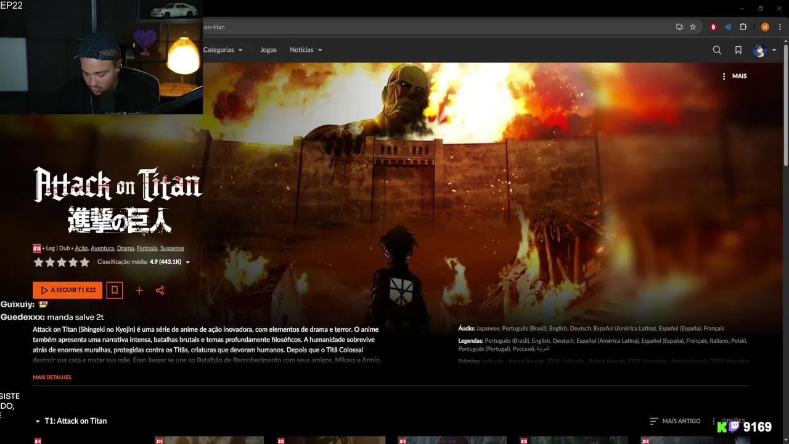Rate the series three stars
789x444 pixels.
(62, 262)
